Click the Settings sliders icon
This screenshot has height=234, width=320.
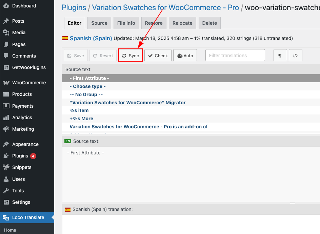(6, 202)
